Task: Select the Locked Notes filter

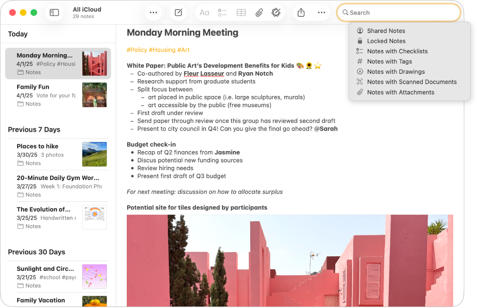Action: pyautogui.click(x=386, y=41)
